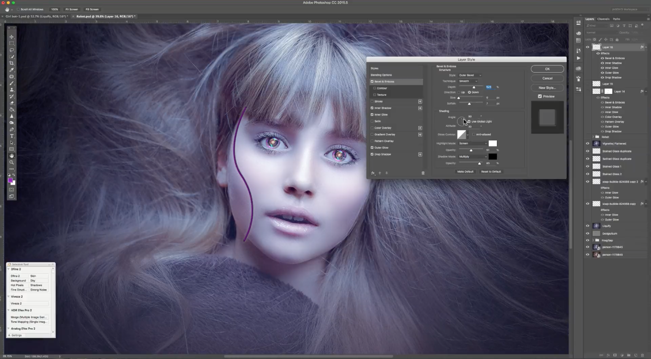Open the Style dropdown showing Outer Bevel
This screenshot has height=359, width=651.
[470, 75]
